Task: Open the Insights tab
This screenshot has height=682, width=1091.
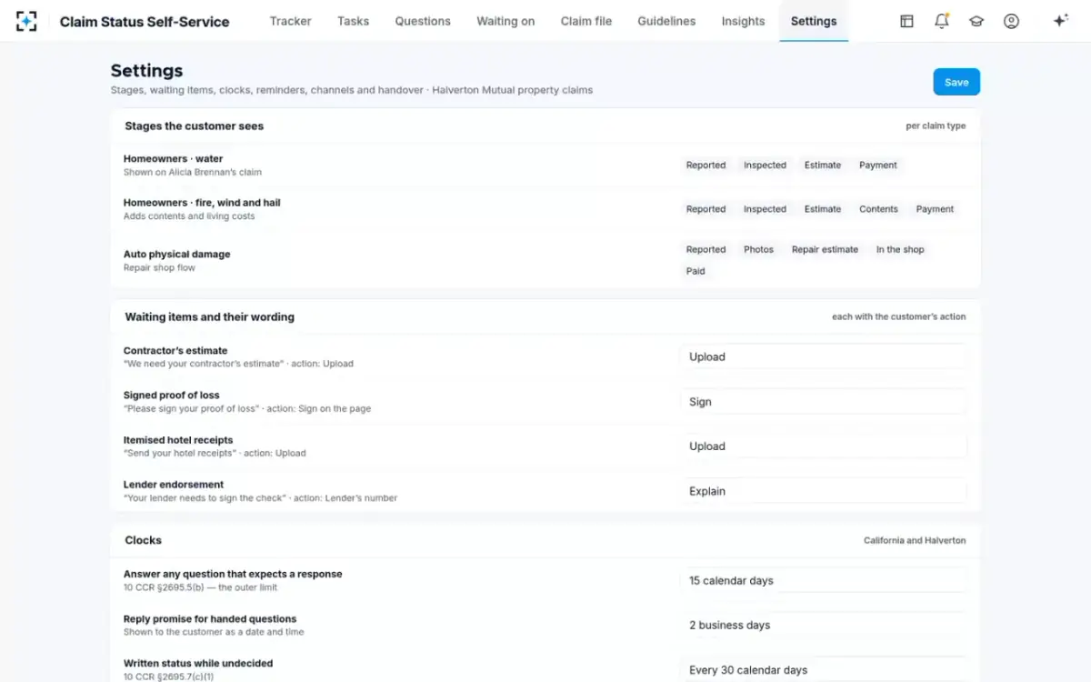Action: [x=743, y=21]
